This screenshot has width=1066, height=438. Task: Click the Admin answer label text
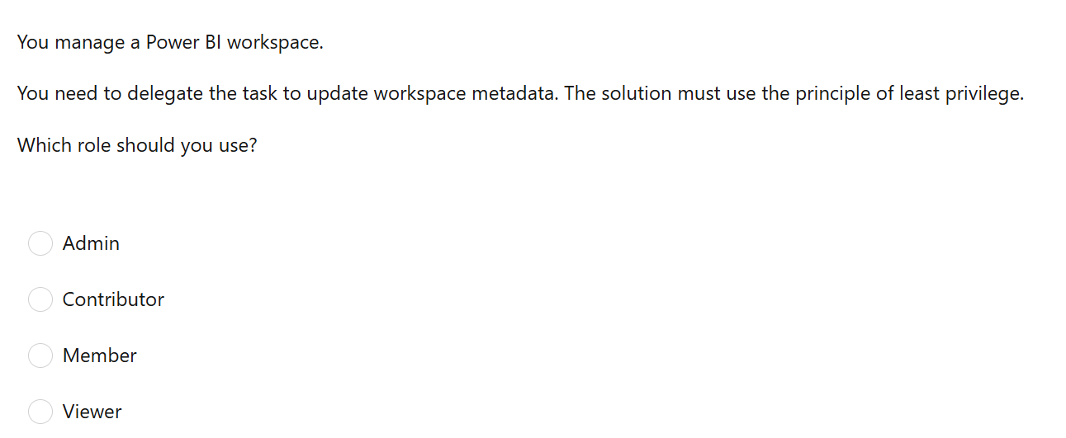91,243
